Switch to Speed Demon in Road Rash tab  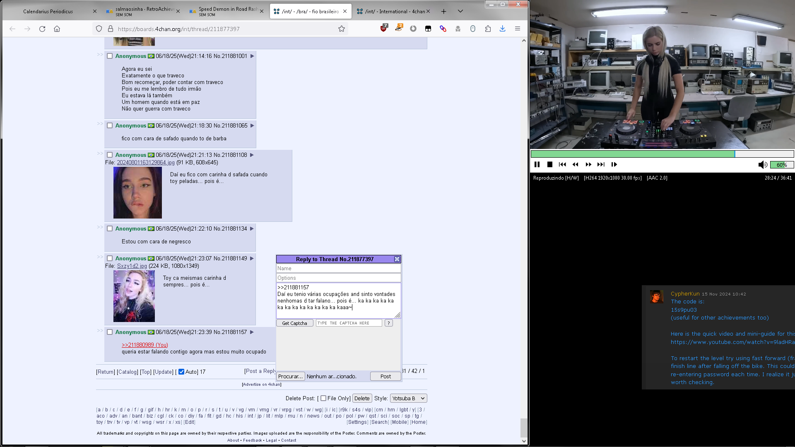point(226,12)
